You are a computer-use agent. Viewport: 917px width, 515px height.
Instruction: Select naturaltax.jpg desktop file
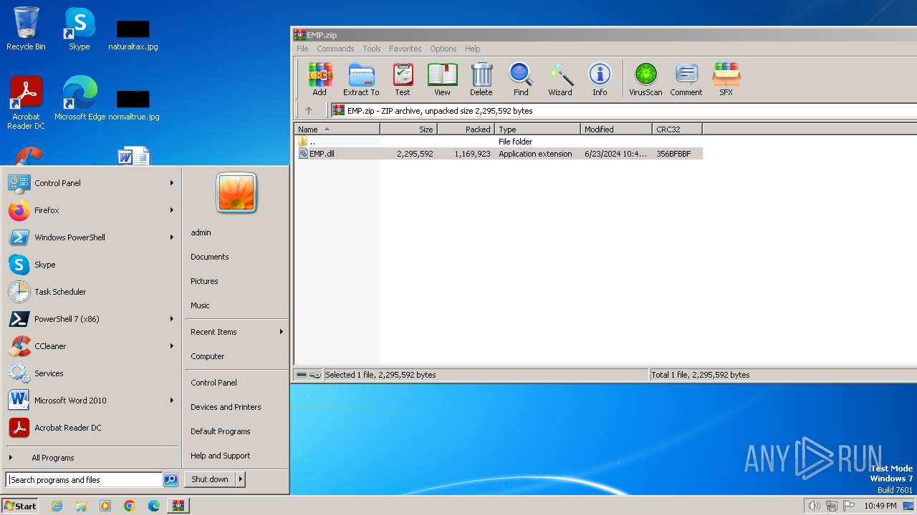point(133,35)
